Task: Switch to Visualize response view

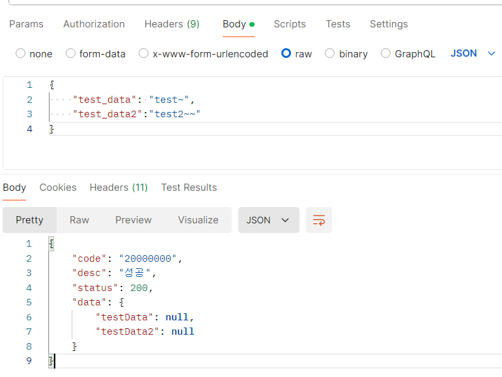Action: coord(198,220)
